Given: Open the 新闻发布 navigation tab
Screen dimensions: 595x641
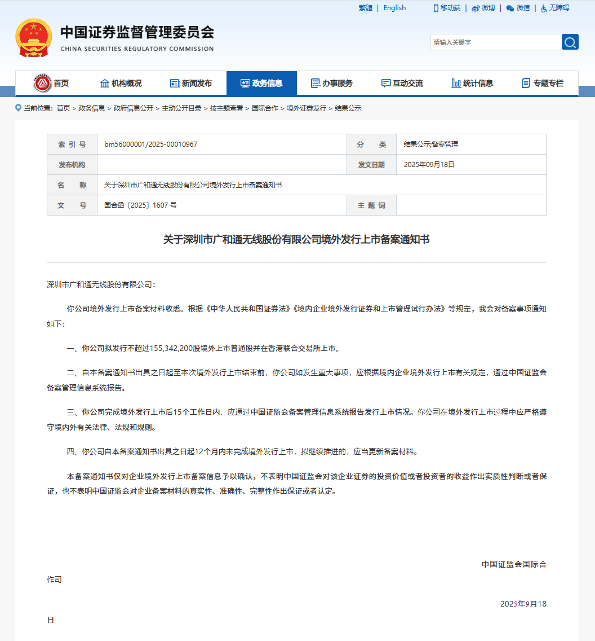Looking at the screenshot, I should pos(191,84).
